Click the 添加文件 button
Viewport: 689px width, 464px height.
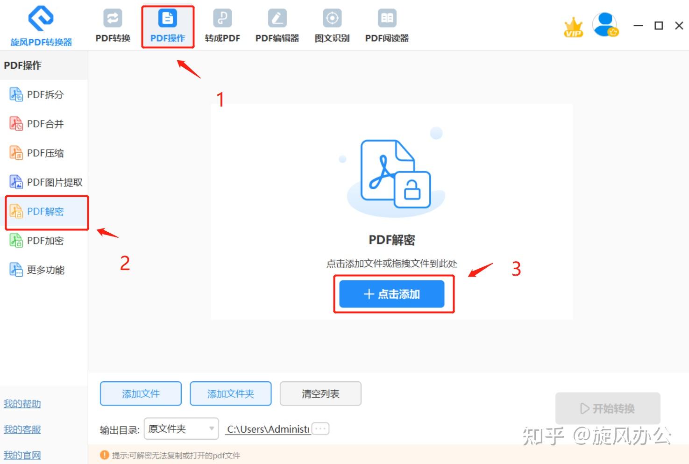pyautogui.click(x=141, y=393)
